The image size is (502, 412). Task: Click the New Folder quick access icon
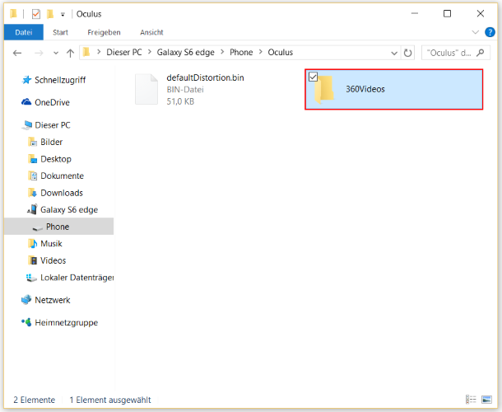[50, 14]
